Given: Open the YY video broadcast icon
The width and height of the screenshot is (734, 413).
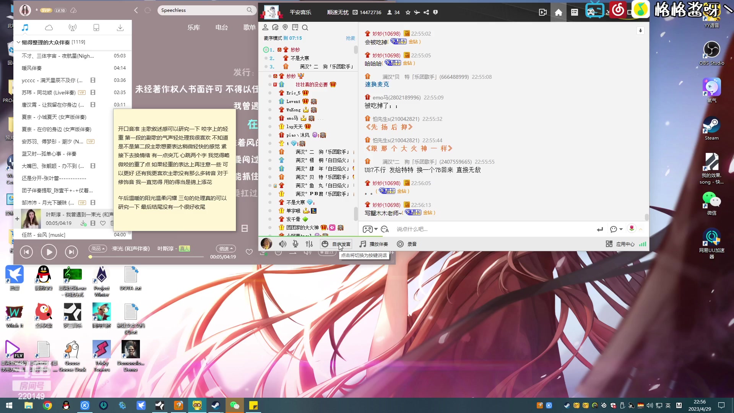Looking at the screenshot, I should 543,12.
